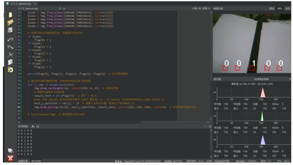Paste with the clipboard icon in sidebar
Viewport: 293px width, 165px height.
click(10, 70)
